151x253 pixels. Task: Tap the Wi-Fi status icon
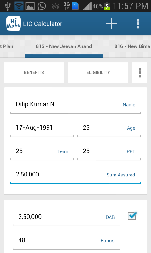click(19, 6)
